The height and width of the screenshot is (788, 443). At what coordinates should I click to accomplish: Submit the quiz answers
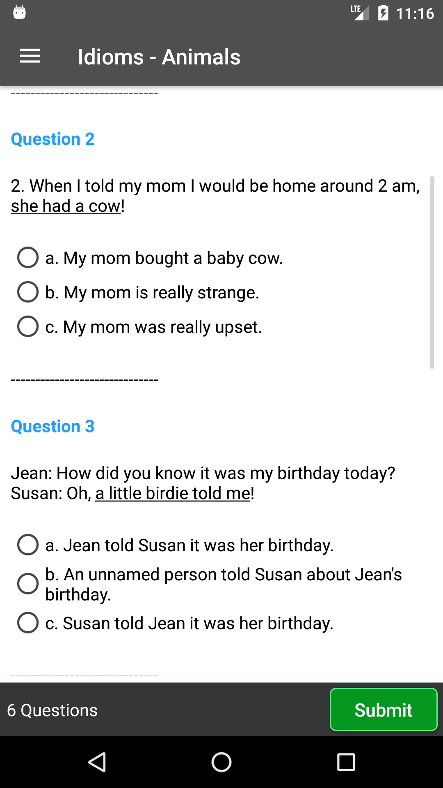(x=384, y=710)
